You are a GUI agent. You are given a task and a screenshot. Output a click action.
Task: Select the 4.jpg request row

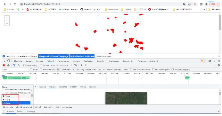click(x=16, y=100)
